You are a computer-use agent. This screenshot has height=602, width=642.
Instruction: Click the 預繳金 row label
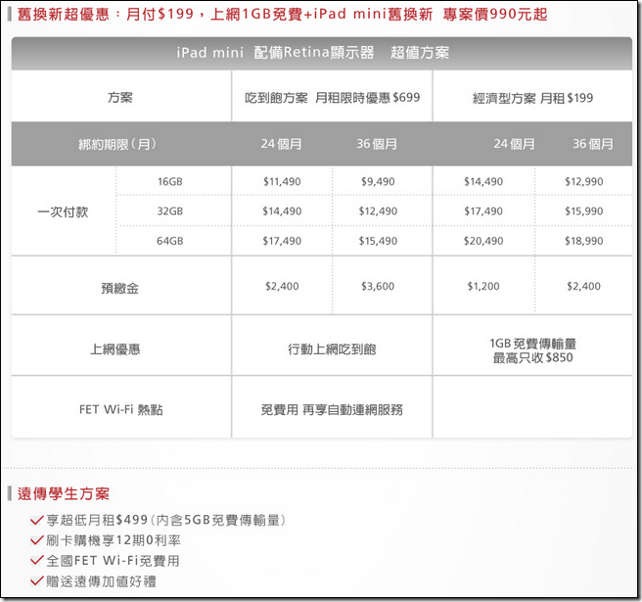[x=120, y=289]
